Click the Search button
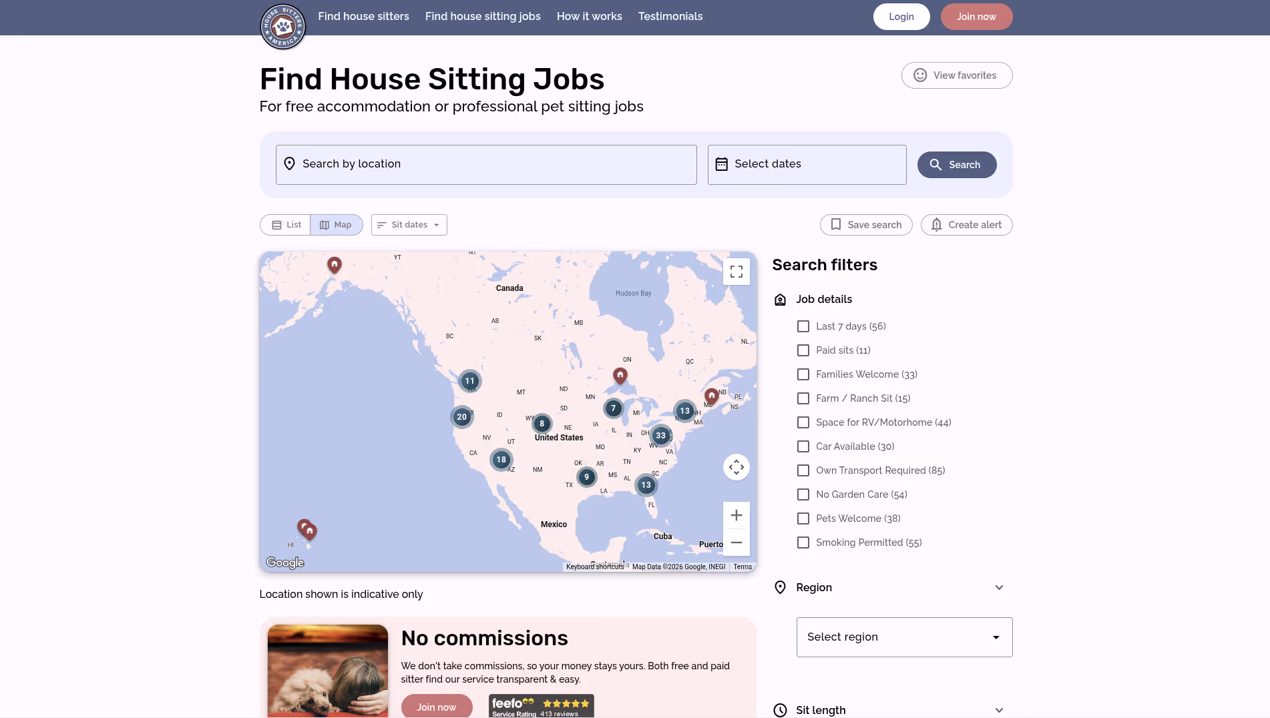Screen dimensions: 1270x718 957,165
